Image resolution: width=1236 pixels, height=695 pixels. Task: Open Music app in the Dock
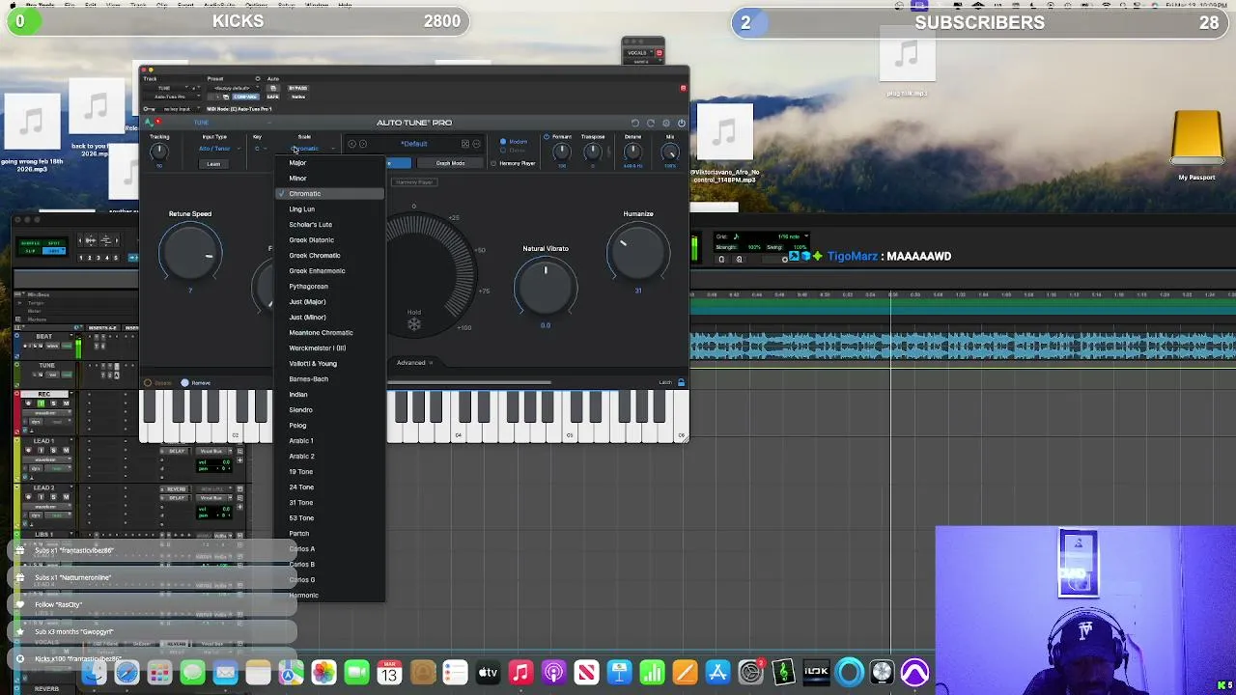[x=520, y=672]
